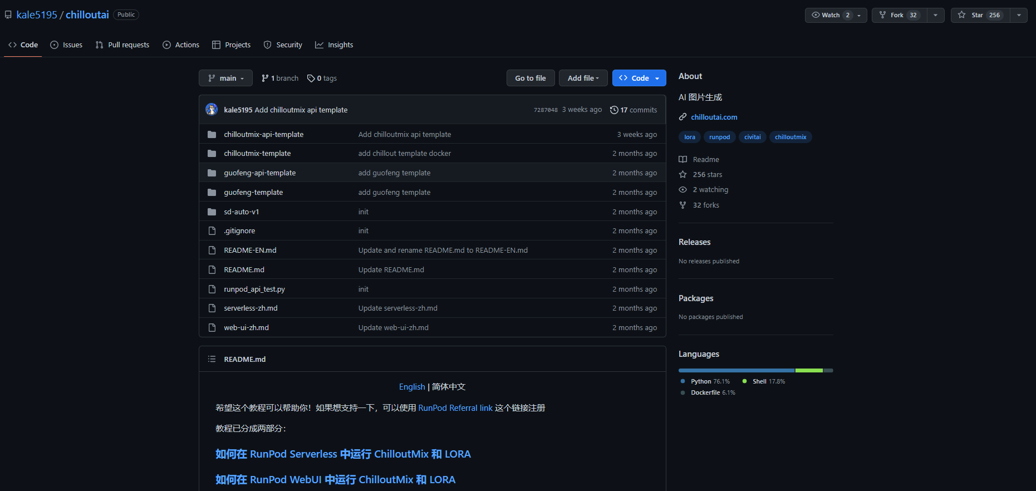Open the Projects tab
Viewport: 1036px width, 491px height.
click(232, 45)
